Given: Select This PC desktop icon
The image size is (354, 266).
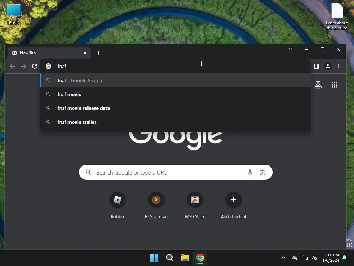Looking at the screenshot, I should [13, 15].
